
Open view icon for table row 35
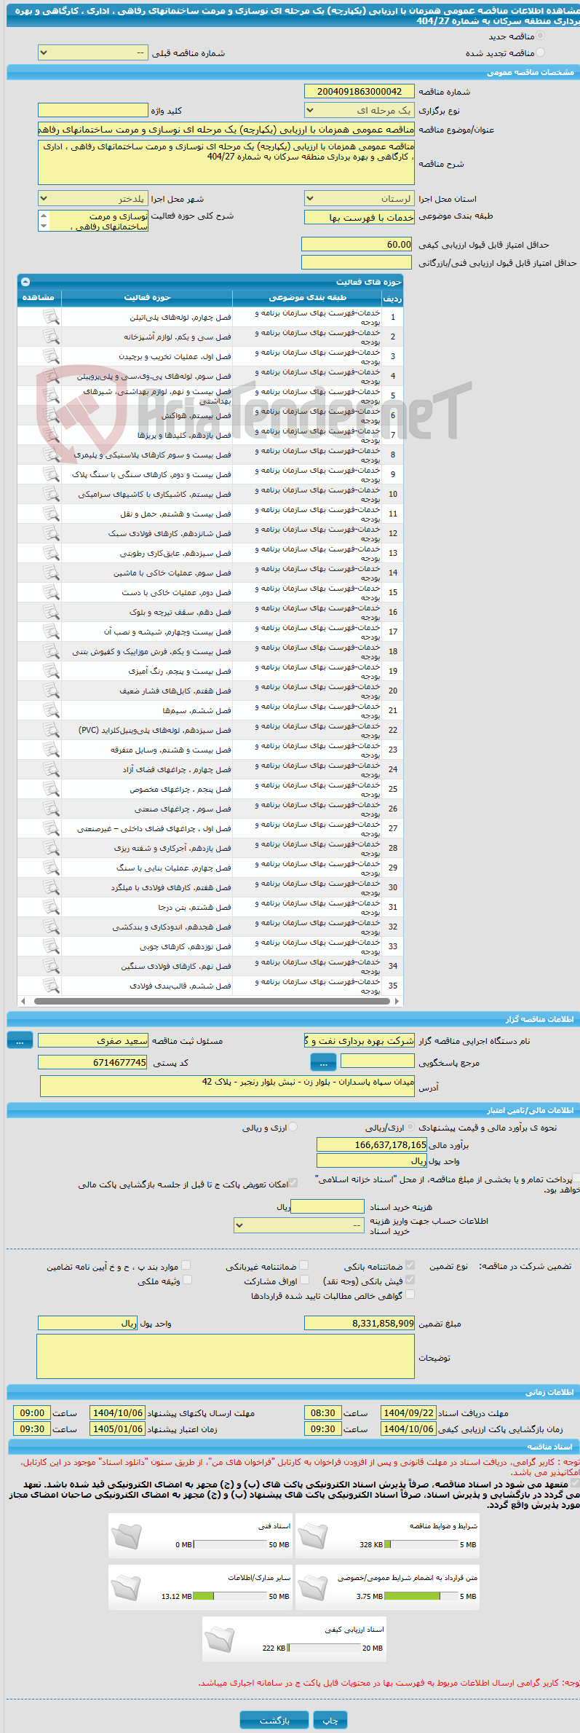tap(51, 986)
